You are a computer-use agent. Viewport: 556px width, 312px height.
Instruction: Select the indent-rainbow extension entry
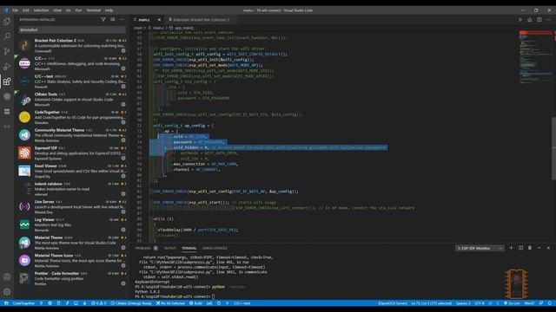point(72,189)
